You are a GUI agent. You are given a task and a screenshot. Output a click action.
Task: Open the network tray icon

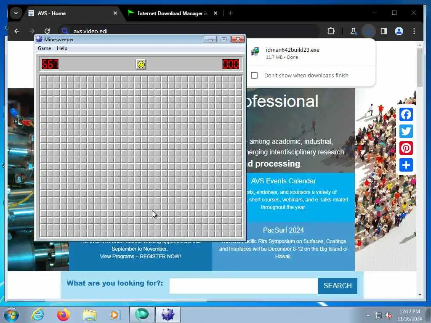(378, 315)
